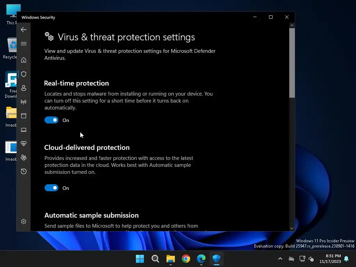Screen dimensions: 356x267
Task: Open Protection history clock icon
Action: tap(24, 171)
